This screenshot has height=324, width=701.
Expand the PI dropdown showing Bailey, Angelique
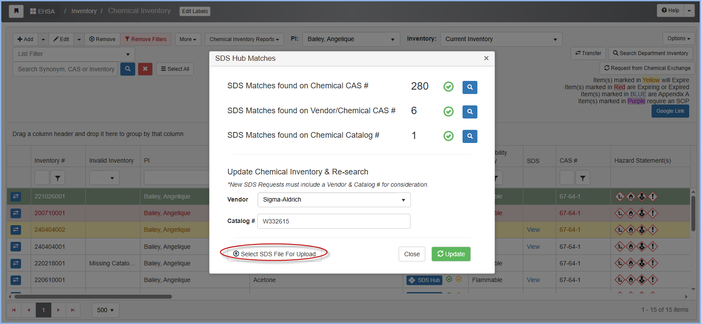coord(350,39)
